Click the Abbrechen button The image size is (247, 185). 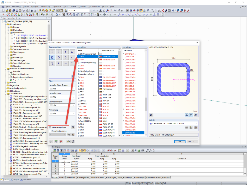pyautogui.click(x=192, y=142)
